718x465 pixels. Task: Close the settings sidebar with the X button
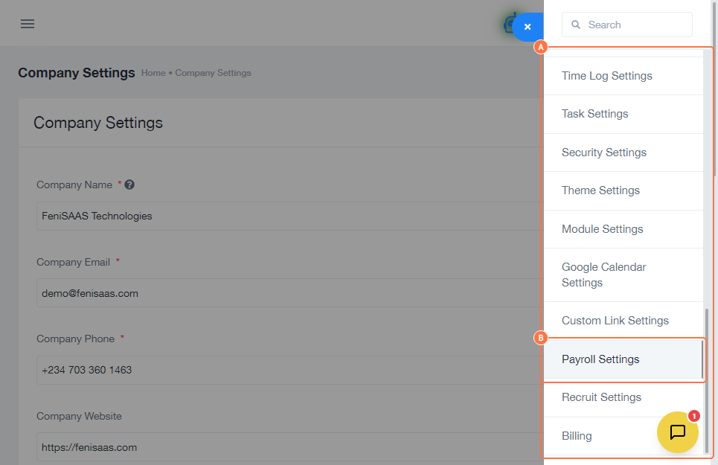pyautogui.click(x=528, y=27)
